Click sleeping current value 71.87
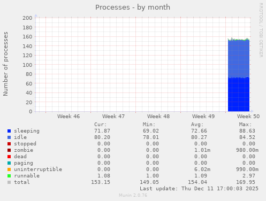The width and height of the screenshot is (266, 201). (x=102, y=131)
